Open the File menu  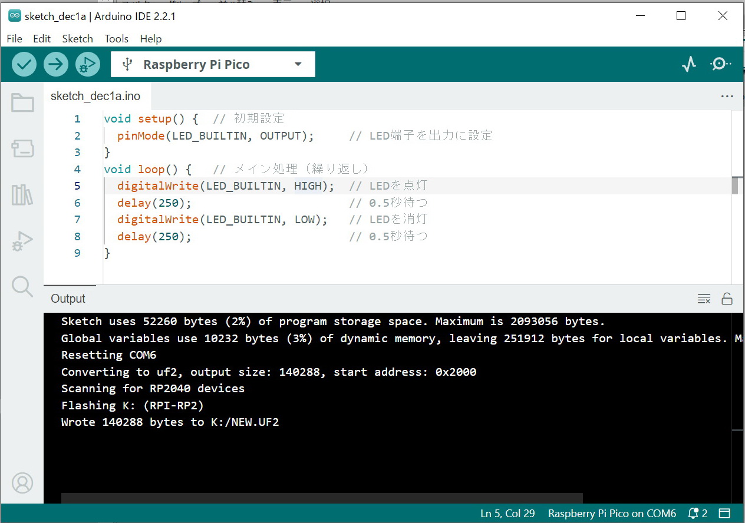[14, 39]
